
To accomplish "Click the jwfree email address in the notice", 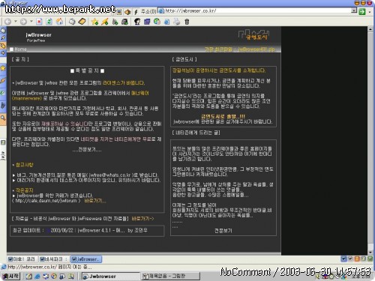I will (x=110, y=175).
